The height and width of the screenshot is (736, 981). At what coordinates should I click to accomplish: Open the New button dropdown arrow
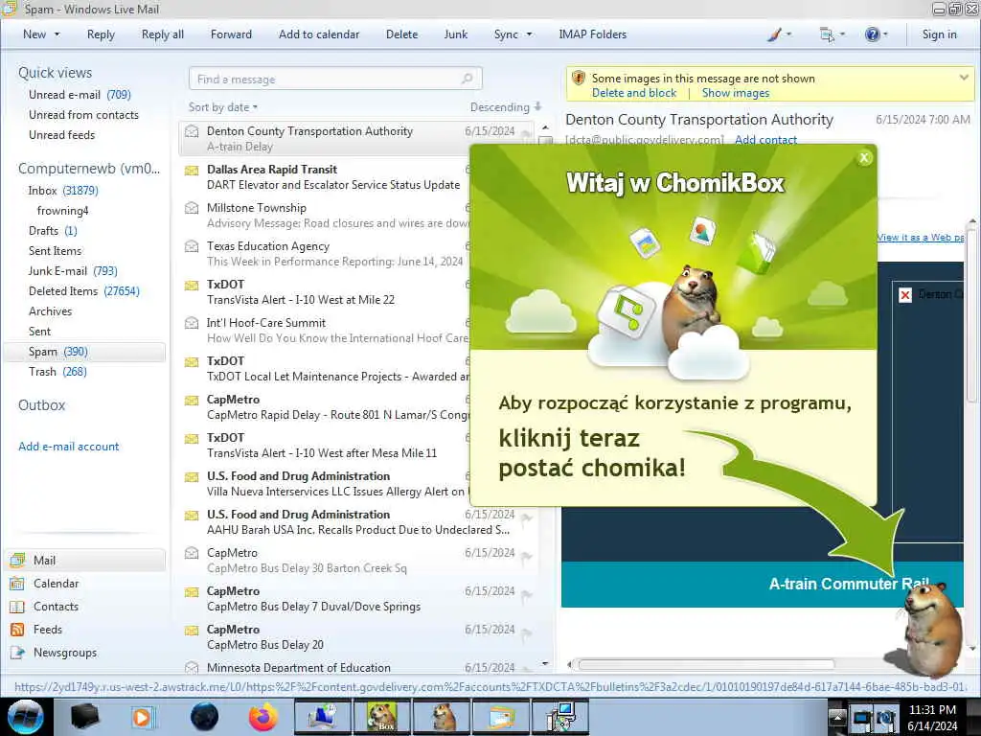tap(57, 34)
